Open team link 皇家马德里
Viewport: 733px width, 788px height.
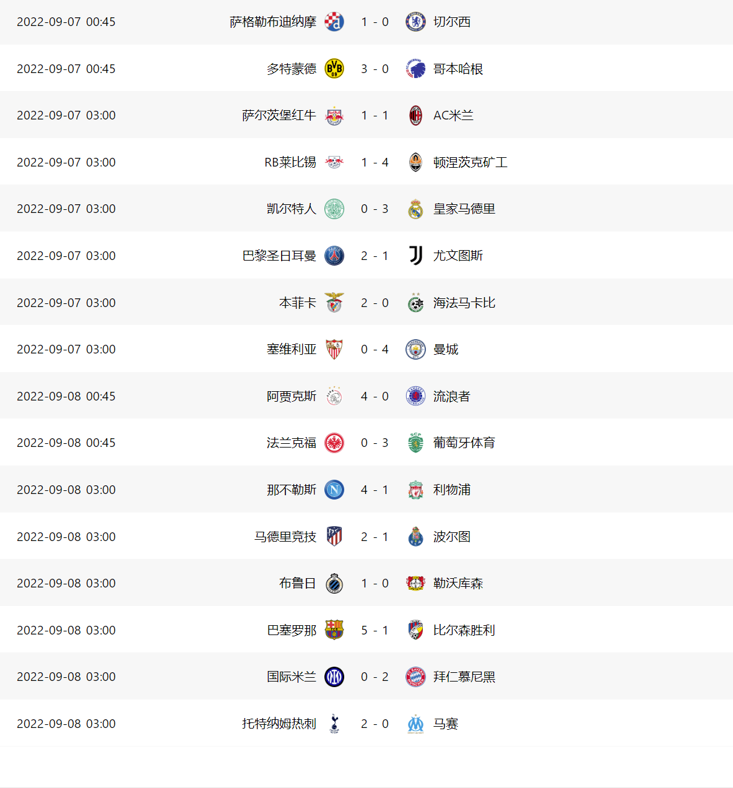[x=464, y=209]
